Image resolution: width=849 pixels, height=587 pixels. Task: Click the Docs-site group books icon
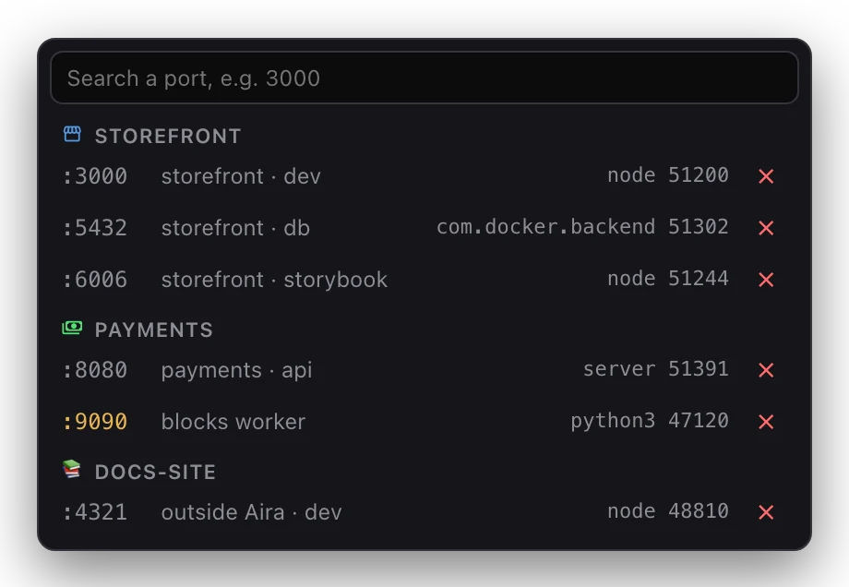click(x=72, y=470)
